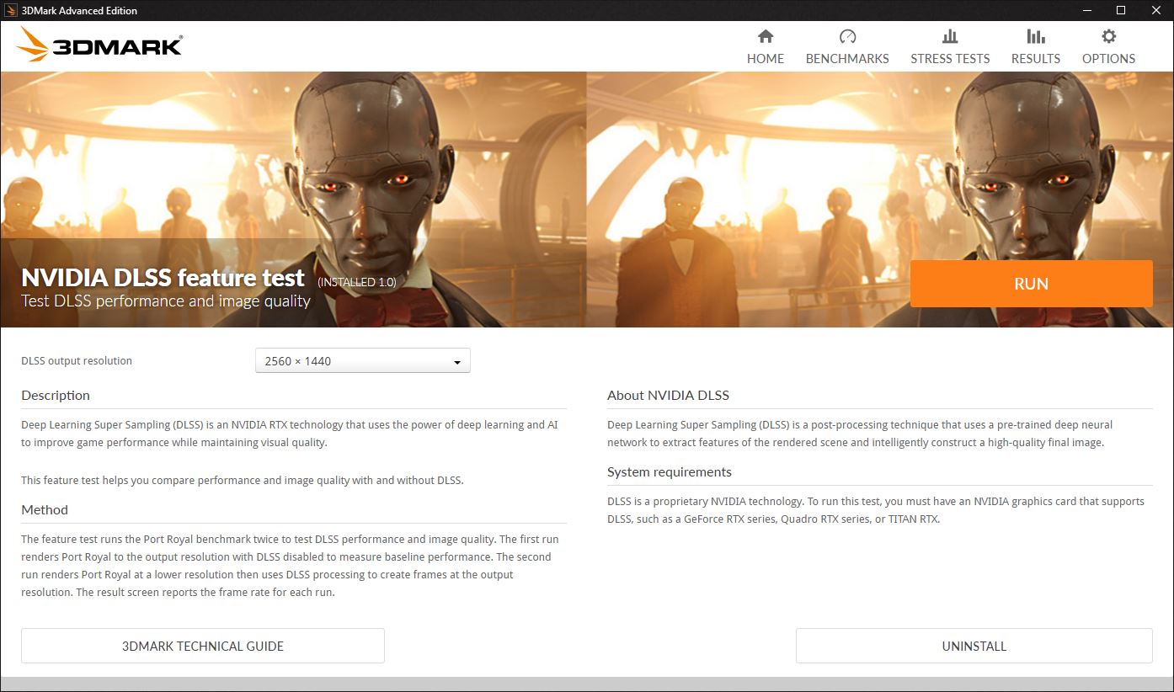Open the 3DMark Technical Guide
1174x692 pixels.
tap(203, 646)
